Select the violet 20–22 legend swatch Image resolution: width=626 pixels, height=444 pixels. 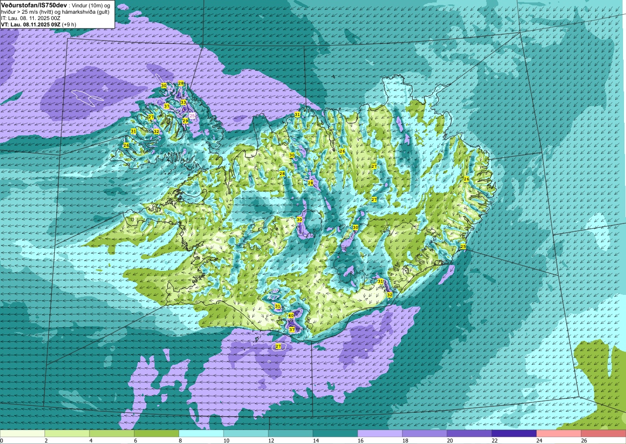coord(469,433)
